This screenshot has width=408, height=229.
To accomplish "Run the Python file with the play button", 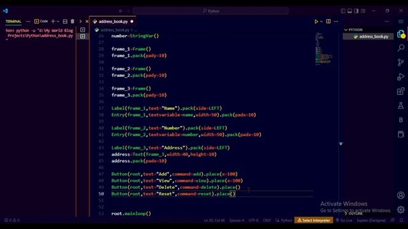I will 316,22.
